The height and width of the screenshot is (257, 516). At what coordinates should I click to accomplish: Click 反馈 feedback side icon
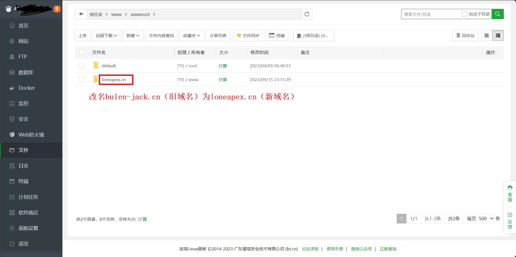click(x=510, y=221)
